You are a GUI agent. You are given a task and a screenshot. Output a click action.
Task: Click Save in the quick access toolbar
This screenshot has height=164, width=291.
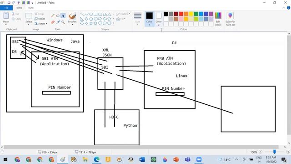pos(9,3)
